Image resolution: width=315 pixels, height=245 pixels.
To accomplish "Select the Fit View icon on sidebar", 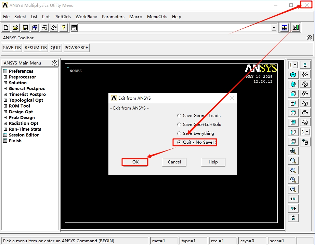I will (293, 151).
